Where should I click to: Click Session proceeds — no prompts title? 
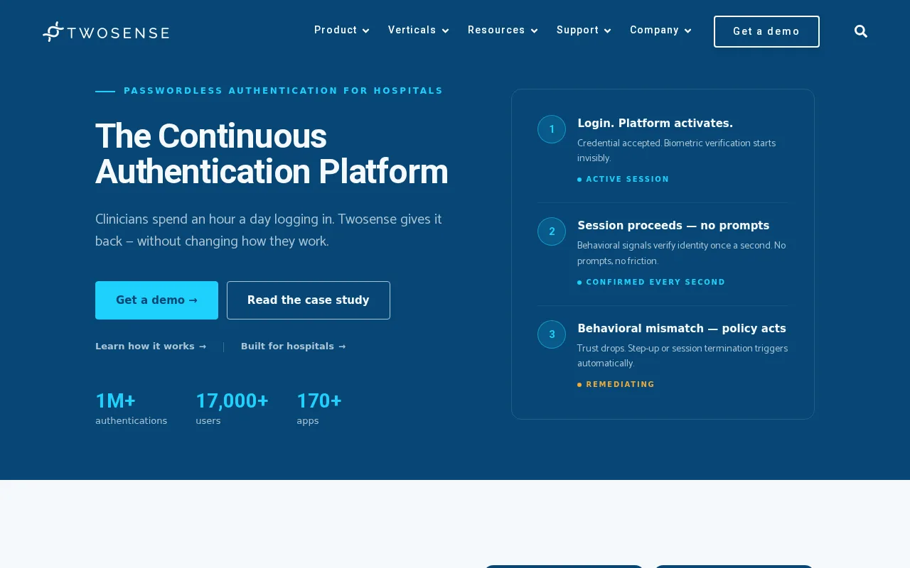pos(673,226)
